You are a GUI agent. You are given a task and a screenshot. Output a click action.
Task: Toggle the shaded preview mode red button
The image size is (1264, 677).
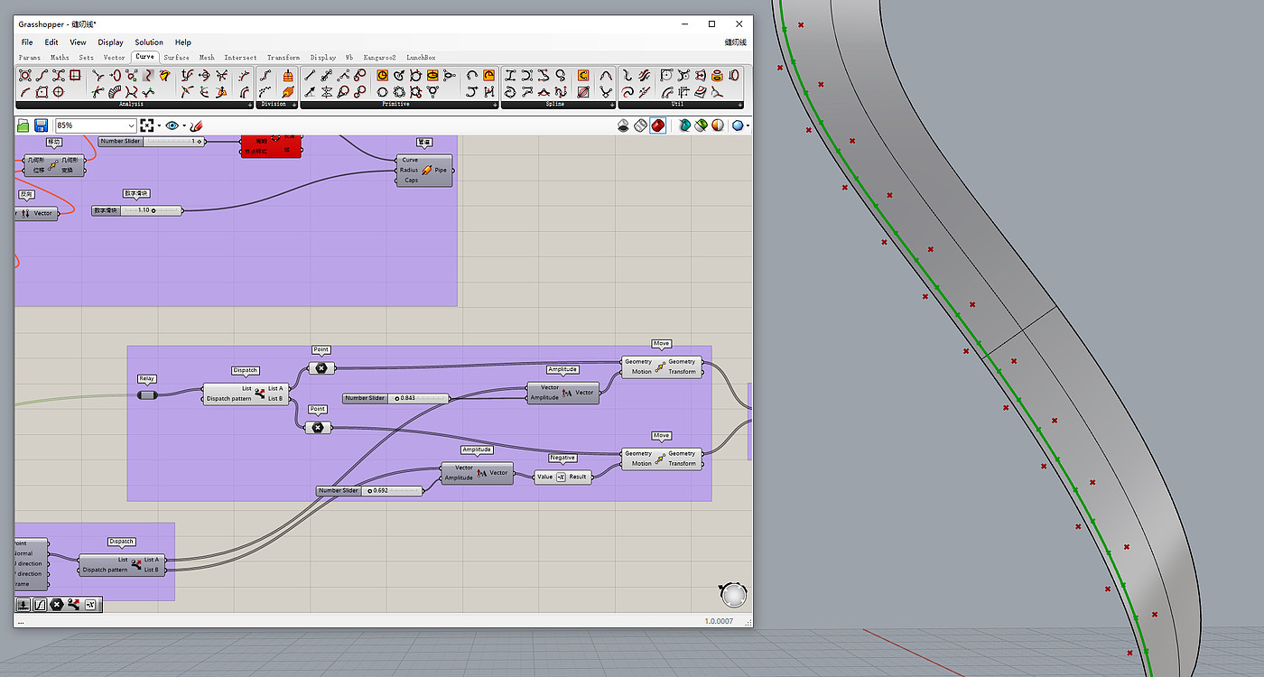pos(658,125)
